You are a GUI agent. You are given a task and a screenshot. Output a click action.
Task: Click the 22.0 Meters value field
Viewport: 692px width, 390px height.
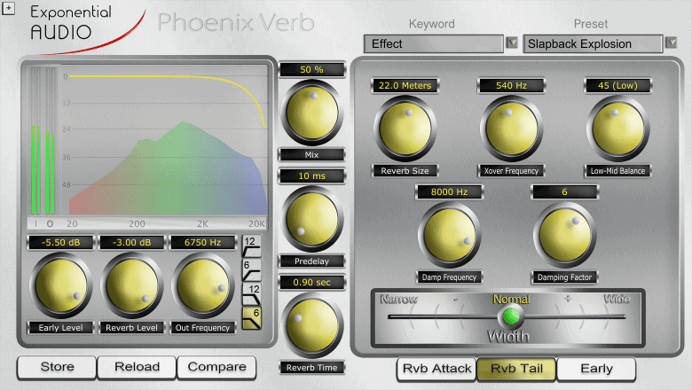tap(405, 85)
